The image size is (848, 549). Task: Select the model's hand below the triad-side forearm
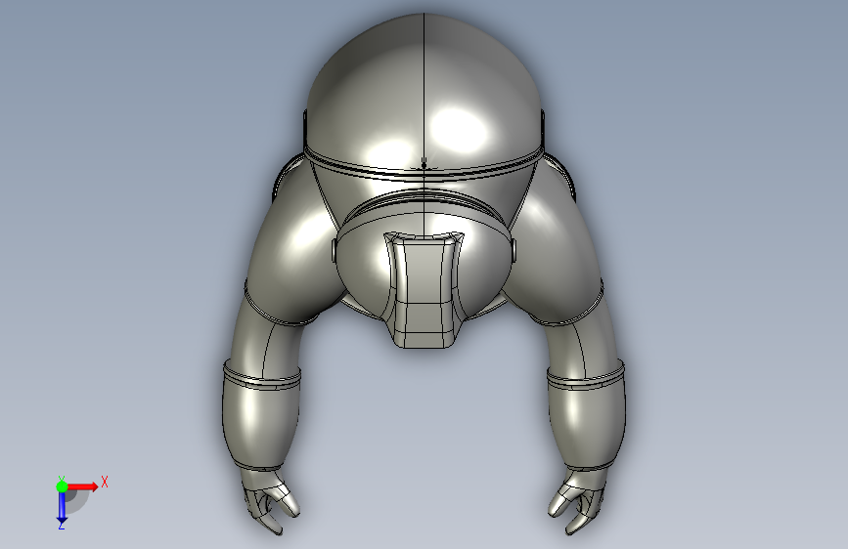270,501
